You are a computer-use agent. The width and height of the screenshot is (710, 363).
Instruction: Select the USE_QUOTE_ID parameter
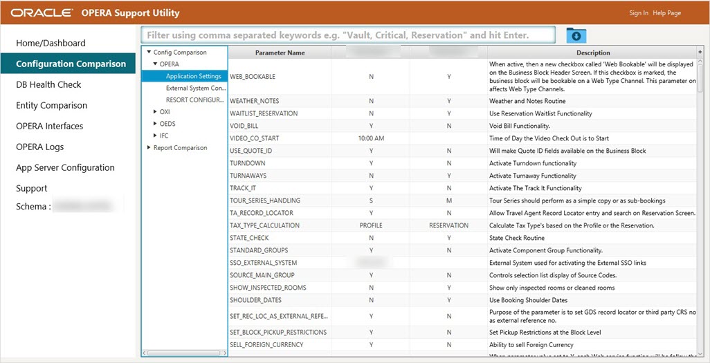(x=251, y=151)
